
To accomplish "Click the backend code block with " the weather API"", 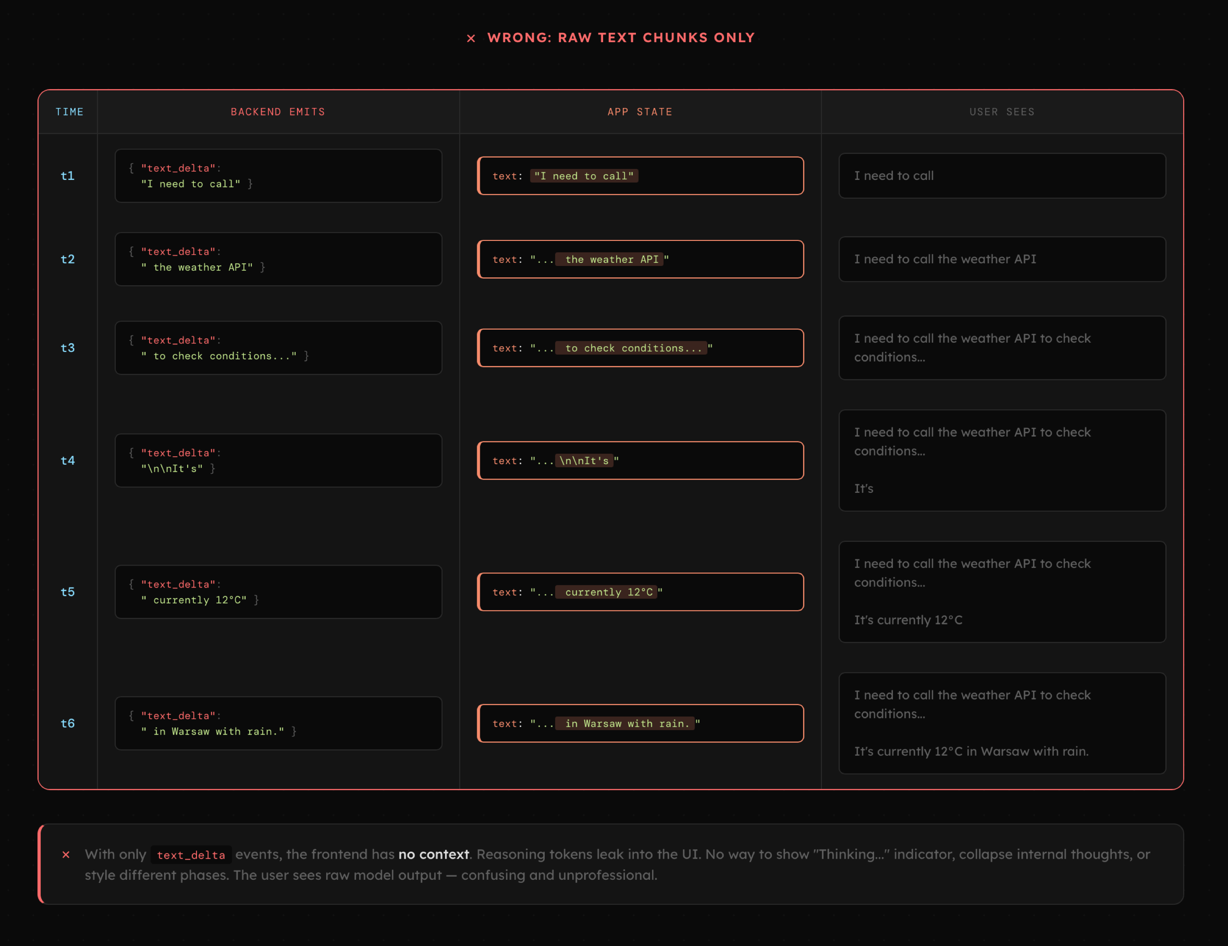I will point(278,259).
